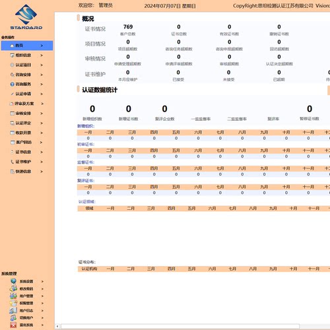Click the 认证评定 sidebar link
This screenshot has width=330, height=330.
tap(23, 123)
